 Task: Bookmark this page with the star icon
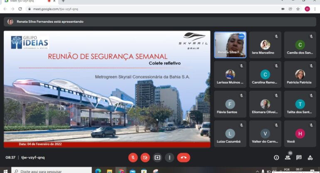point(298,9)
